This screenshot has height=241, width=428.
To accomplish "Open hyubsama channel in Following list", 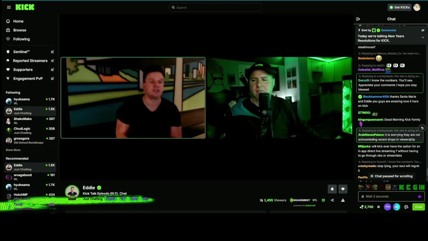I will [x=30, y=101].
